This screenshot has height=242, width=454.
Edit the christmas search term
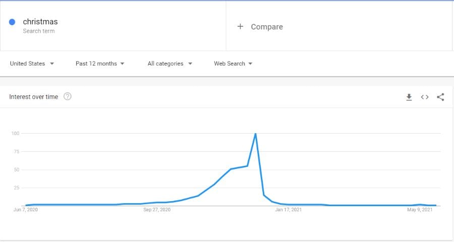pyautogui.click(x=40, y=22)
